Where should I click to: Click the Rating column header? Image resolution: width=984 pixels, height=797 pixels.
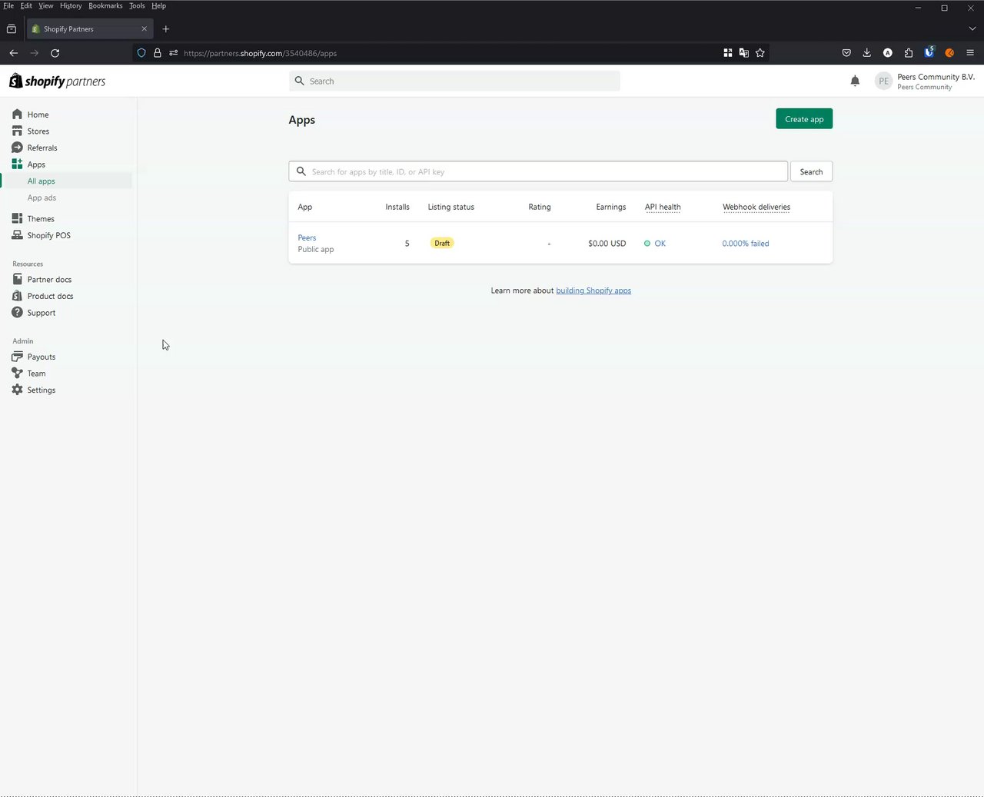click(540, 207)
